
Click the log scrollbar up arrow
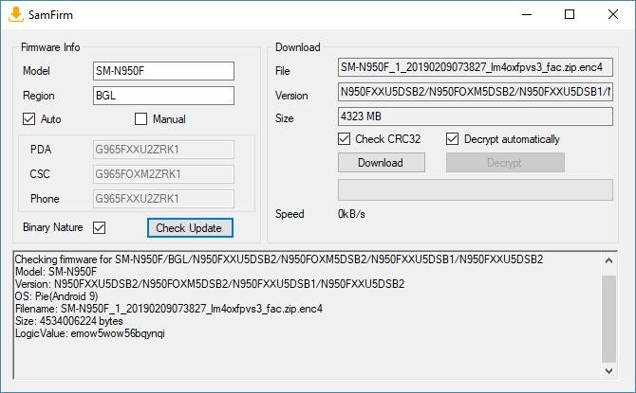[608, 261]
